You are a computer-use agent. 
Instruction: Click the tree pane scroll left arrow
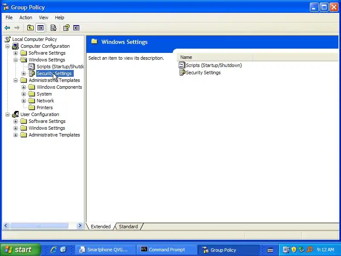tap(6, 226)
